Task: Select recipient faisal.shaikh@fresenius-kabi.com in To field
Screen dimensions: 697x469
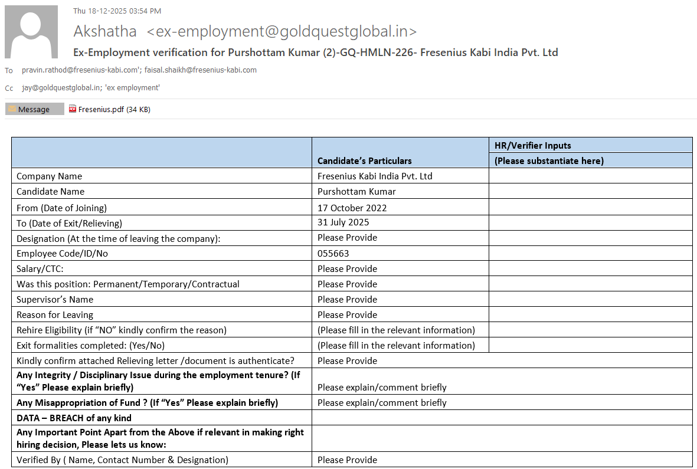Action: tap(201, 70)
